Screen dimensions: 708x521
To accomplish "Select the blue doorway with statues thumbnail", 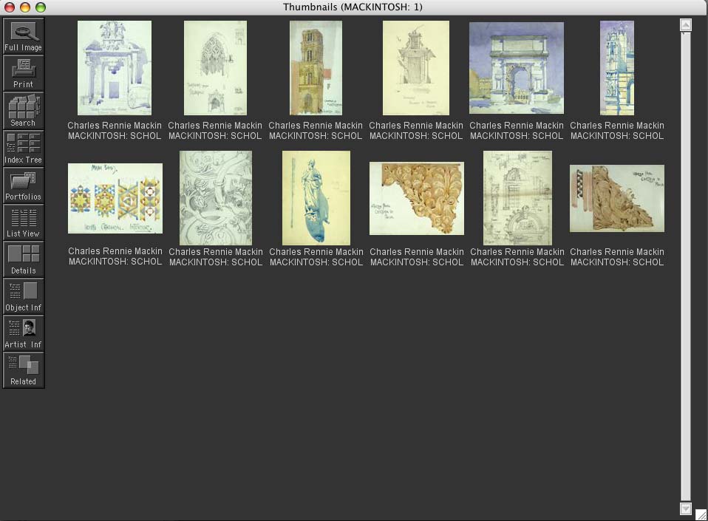I will pyautogui.click(x=115, y=68).
